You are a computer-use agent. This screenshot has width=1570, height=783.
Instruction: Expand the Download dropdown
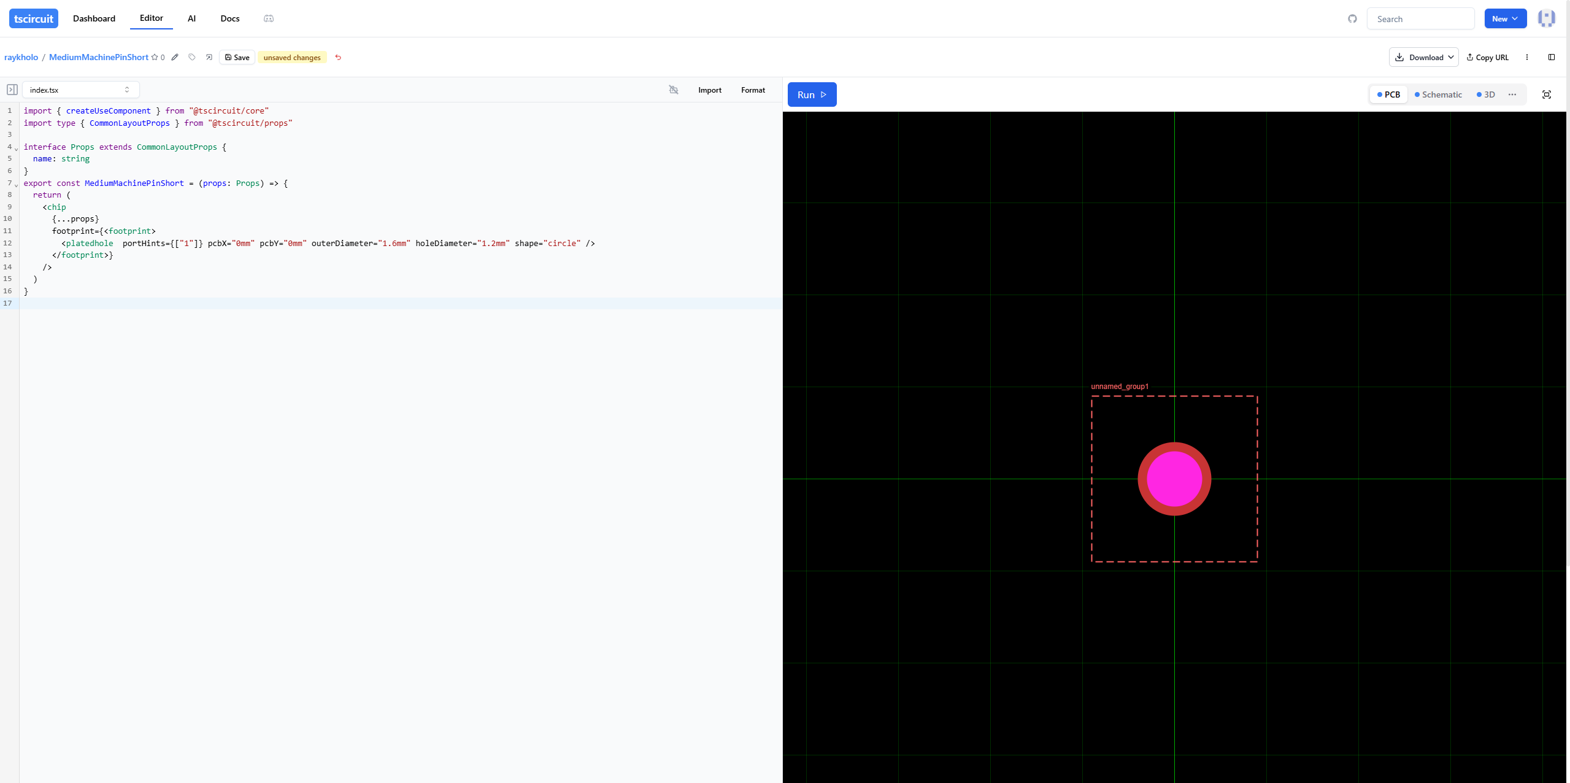point(1423,57)
